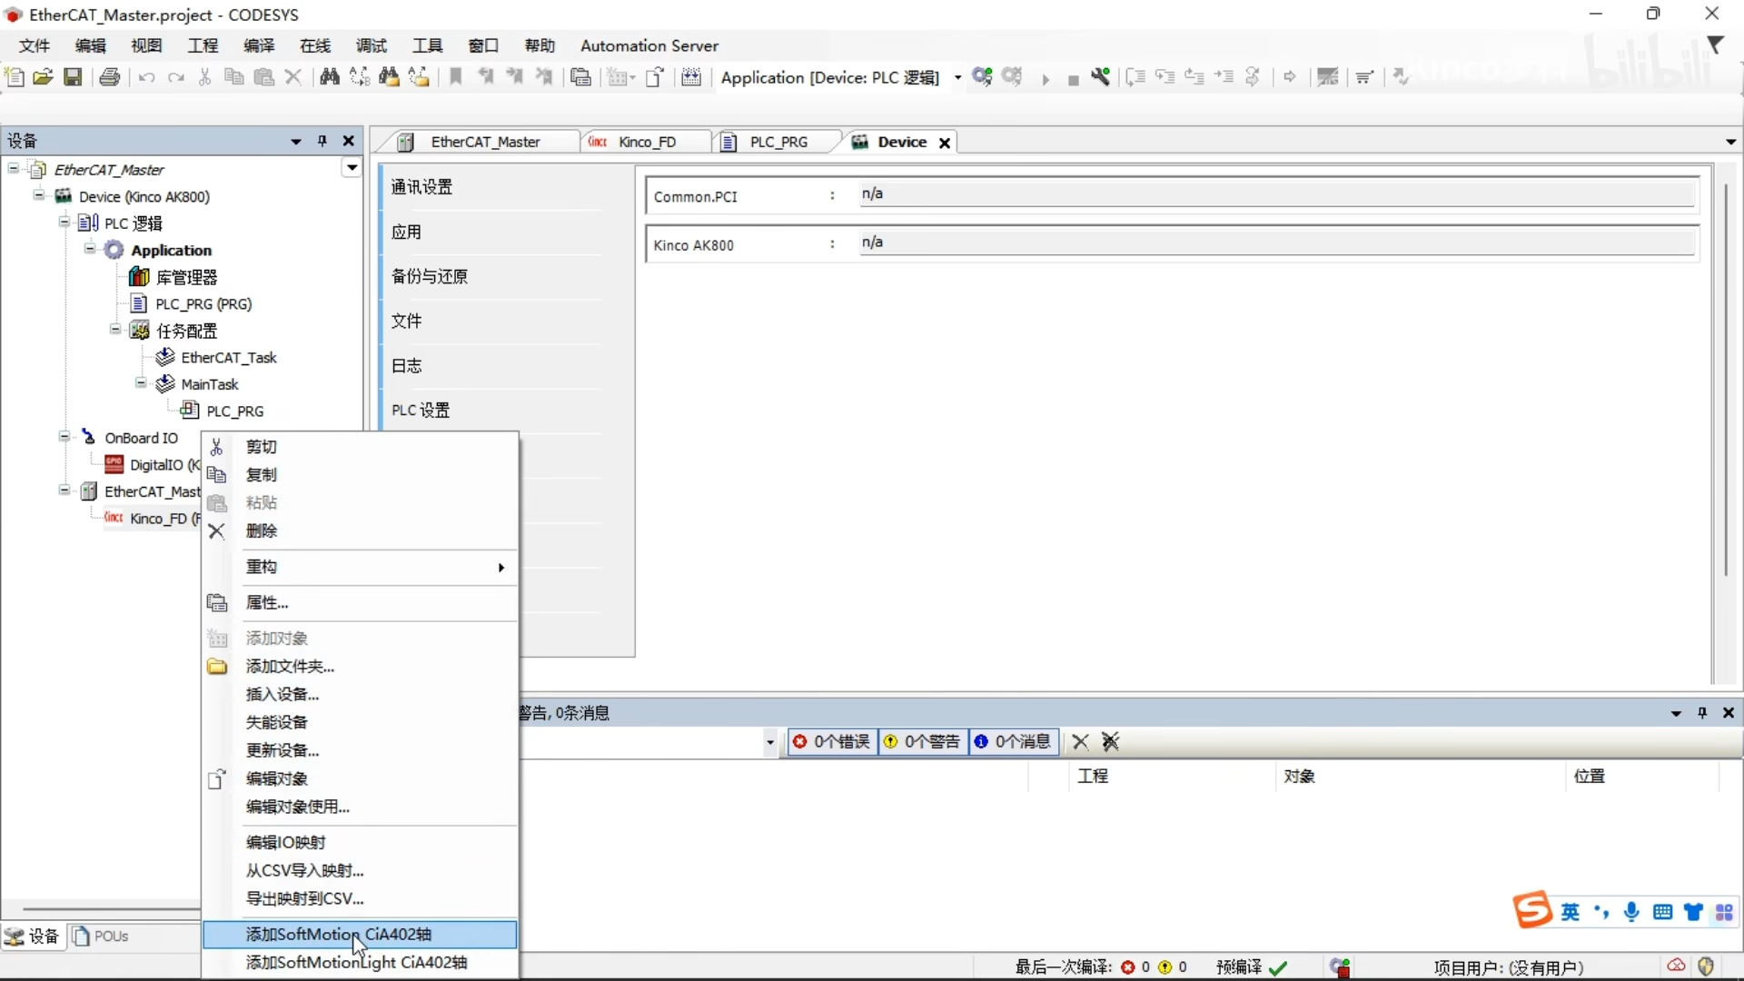Click the undo arrow in toolbar

146,78
